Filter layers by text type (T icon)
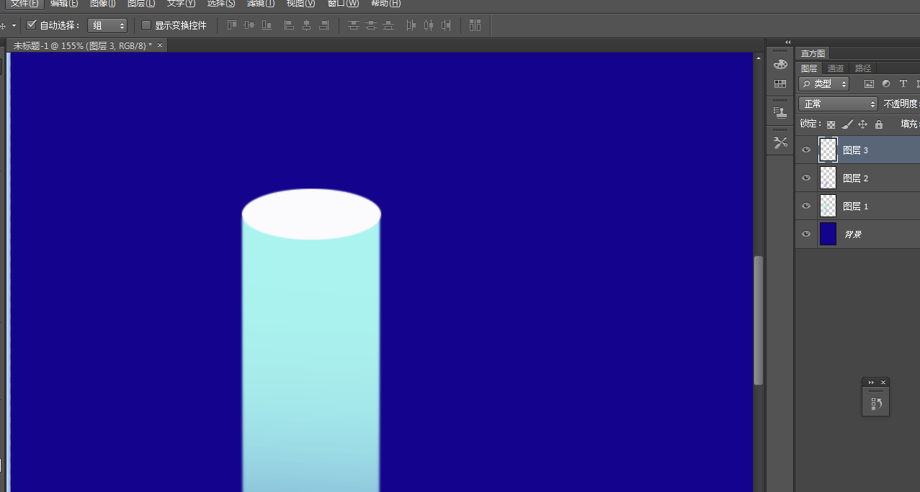The height and width of the screenshot is (492, 920). 903,84
